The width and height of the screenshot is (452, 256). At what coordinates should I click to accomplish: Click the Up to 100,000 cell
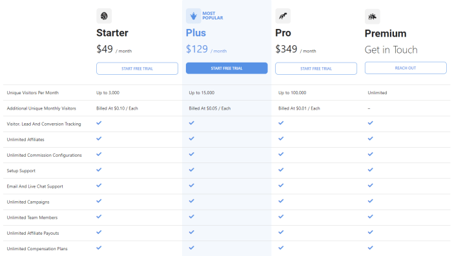pos(293,93)
